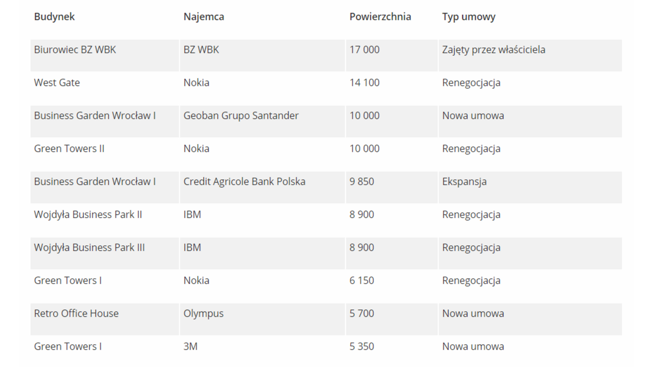
Task: Select the Green Towers II row name
Action: click(69, 148)
